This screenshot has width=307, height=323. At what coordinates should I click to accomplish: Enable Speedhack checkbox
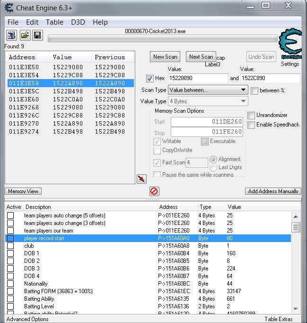pos(252,125)
